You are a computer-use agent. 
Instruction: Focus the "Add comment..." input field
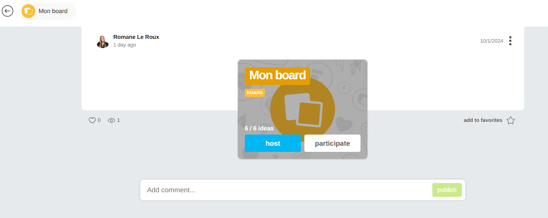[x=286, y=190]
